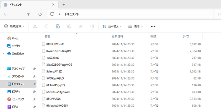Select file 0RiftL6JYoseR
The width and height of the screenshot is (221, 109).
[x=55, y=44]
